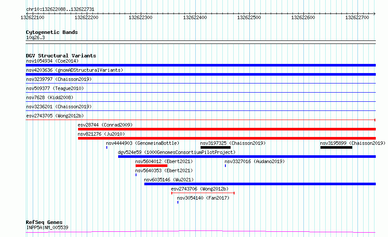
Task: Click small blue nsv3327016 marker
Action: (x=225, y=166)
